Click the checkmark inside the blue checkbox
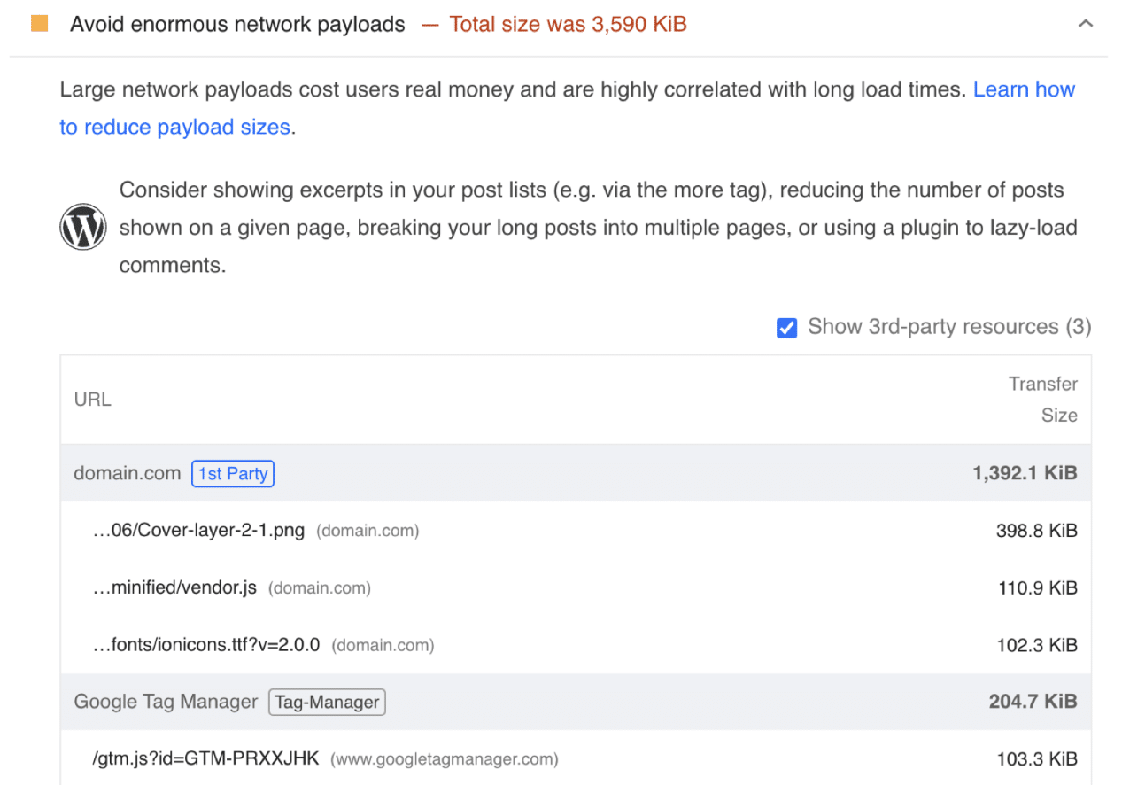This screenshot has height=785, width=1122. tap(786, 327)
